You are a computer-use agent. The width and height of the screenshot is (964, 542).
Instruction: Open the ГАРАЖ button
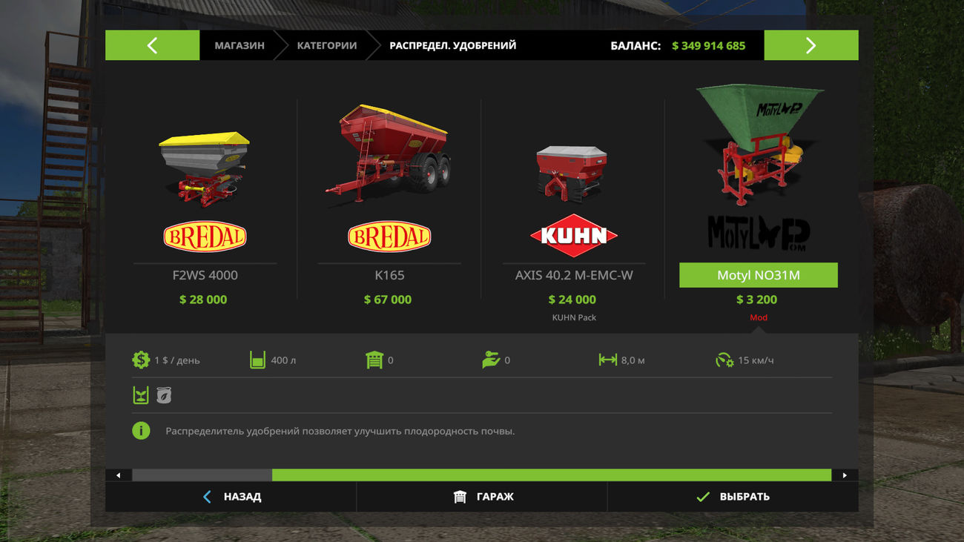tap(482, 497)
